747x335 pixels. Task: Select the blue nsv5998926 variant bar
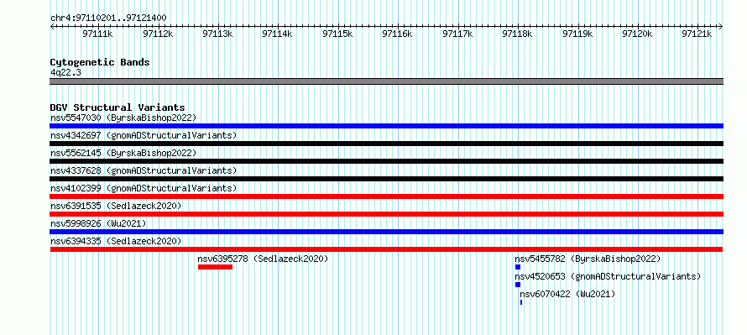point(386,232)
